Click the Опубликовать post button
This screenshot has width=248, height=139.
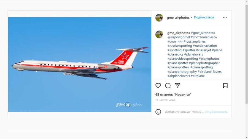[216, 112]
